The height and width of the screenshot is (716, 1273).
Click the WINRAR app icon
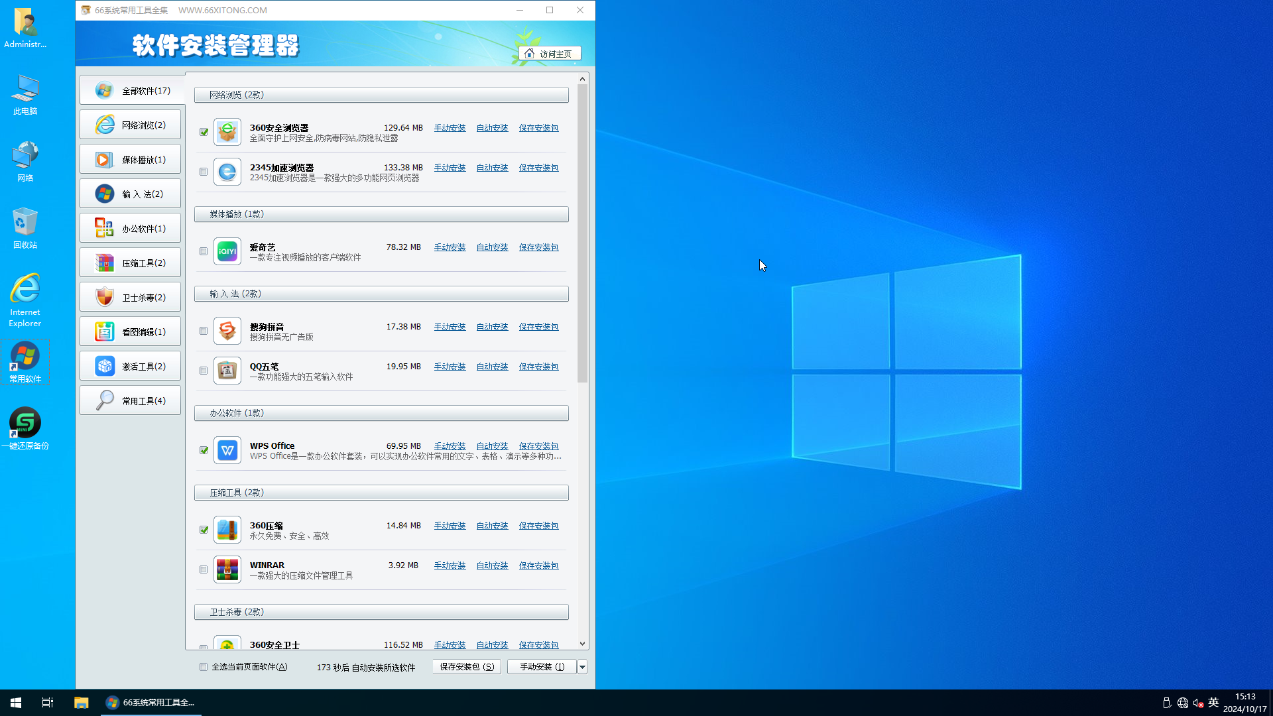(227, 569)
